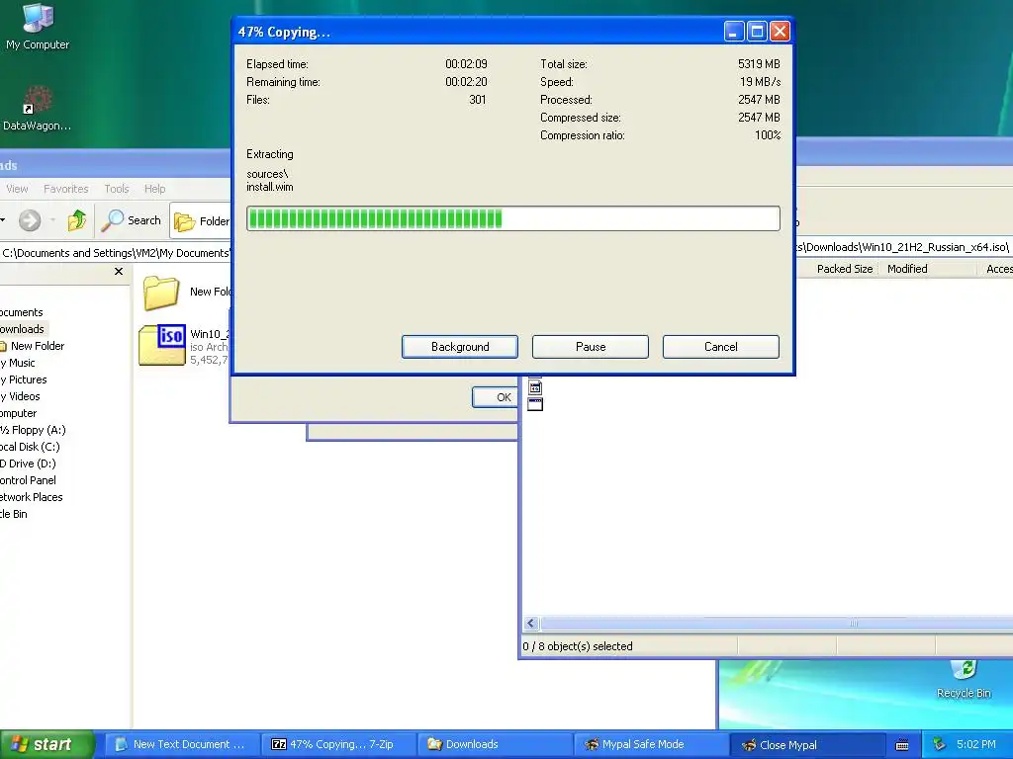Click the '0 / 8 object(s) selected' status
The width and height of the screenshot is (1013, 759).
click(x=578, y=646)
